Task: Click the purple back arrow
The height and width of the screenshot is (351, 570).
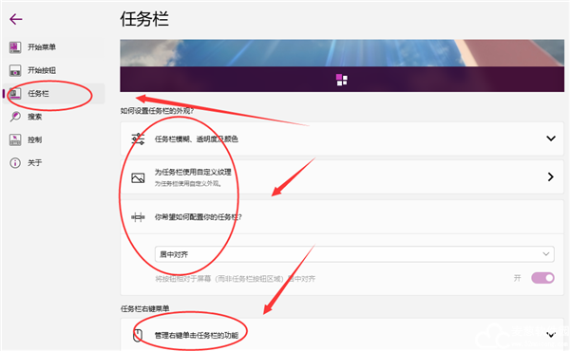Action: tap(16, 19)
